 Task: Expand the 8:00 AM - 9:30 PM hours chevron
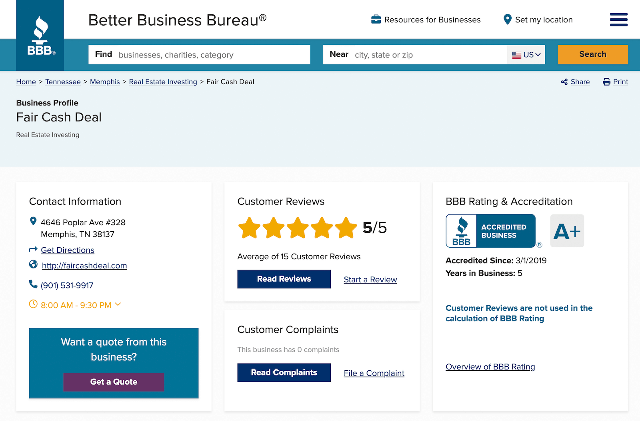118,304
